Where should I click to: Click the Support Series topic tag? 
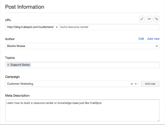[x=20, y=65]
